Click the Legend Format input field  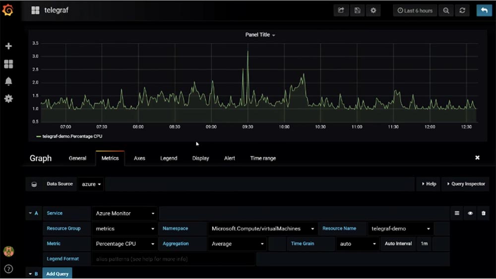(x=173, y=259)
